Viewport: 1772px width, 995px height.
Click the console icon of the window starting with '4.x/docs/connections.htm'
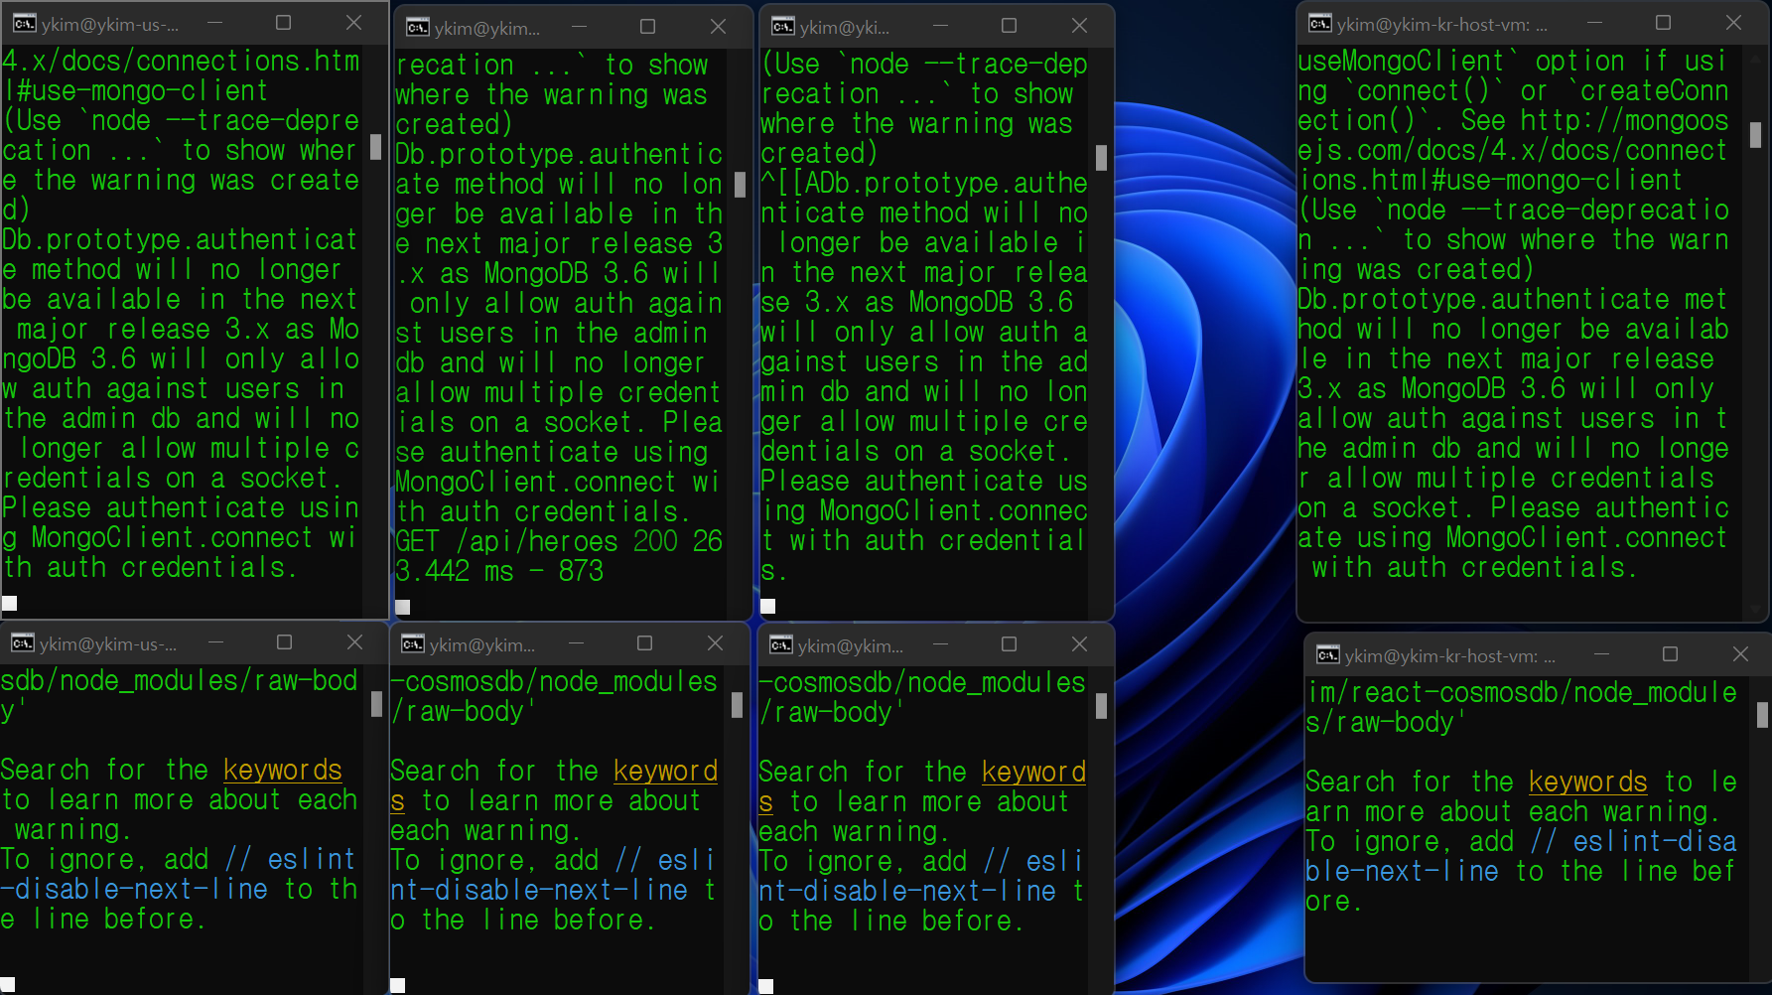pos(24,24)
